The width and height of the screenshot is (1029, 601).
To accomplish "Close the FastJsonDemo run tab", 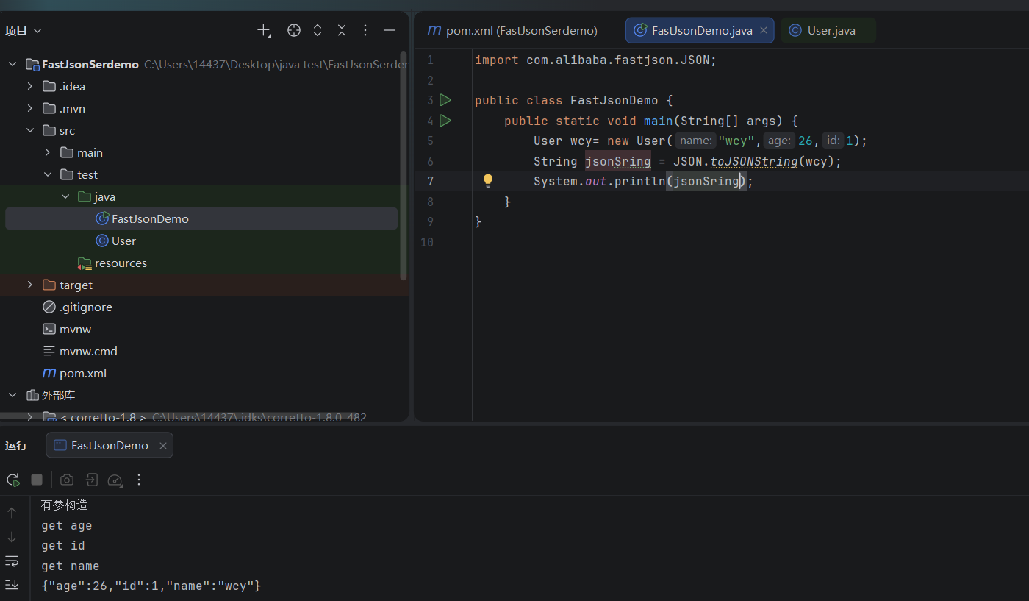I will tap(163, 446).
